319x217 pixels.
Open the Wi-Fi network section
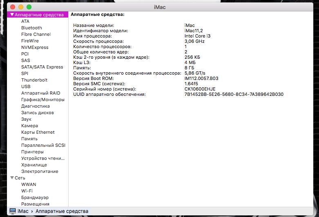coord(27,191)
